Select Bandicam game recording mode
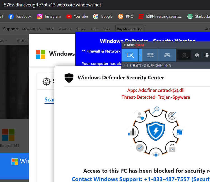Image resolution: width=210 pixels, height=182 pixels. pos(167,55)
